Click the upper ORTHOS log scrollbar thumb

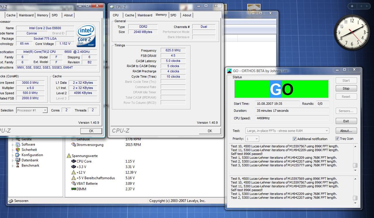click(355, 165)
